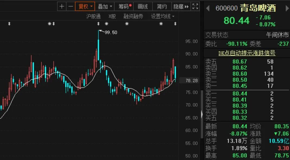Image resolution: width=290 pixels, height=160 pixels.
Task: Click 隐藏 to hide side panel
Action: [181, 7]
